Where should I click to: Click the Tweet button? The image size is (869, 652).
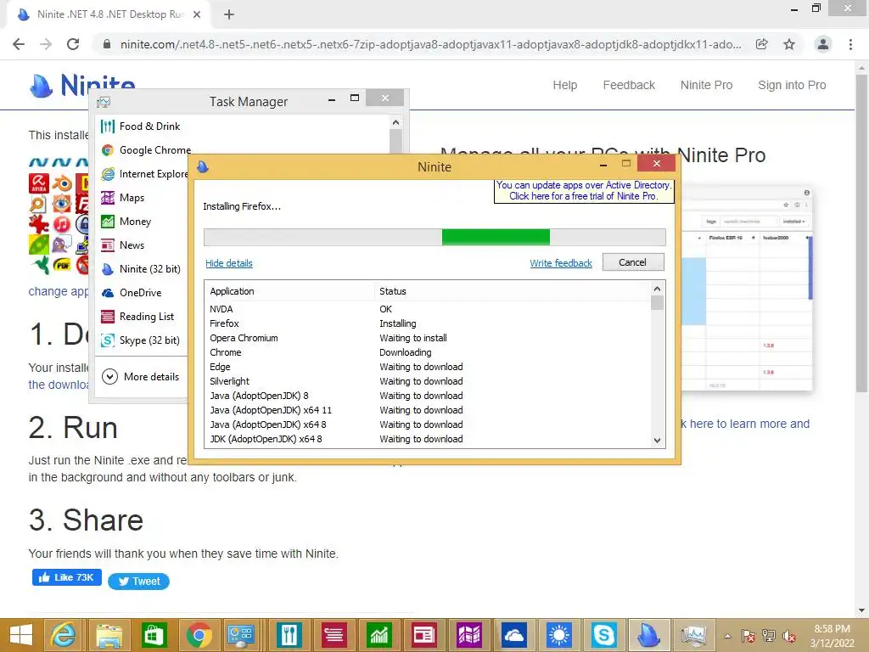pyautogui.click(x=138, y=582)
